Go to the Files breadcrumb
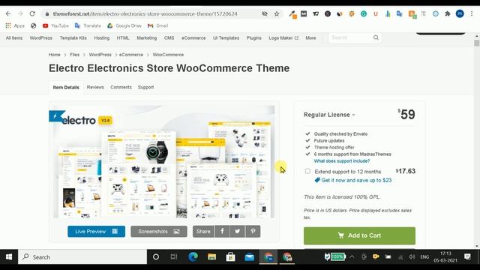Image resolution: width=480 pixels, height=270 pixels. [74, 55]
